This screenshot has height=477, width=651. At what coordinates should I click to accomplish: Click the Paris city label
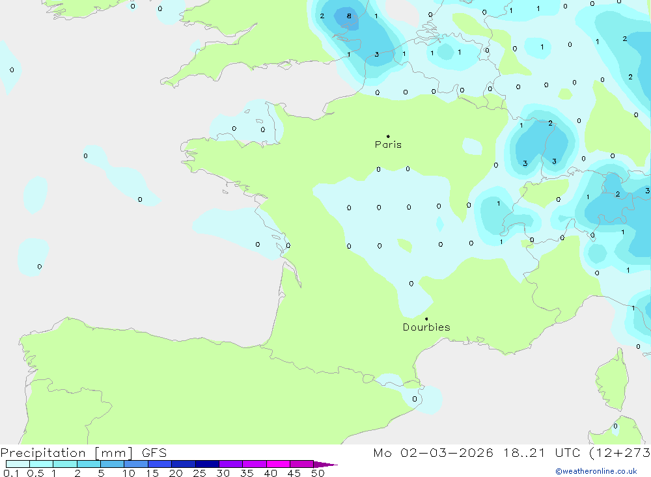[388, 144]
